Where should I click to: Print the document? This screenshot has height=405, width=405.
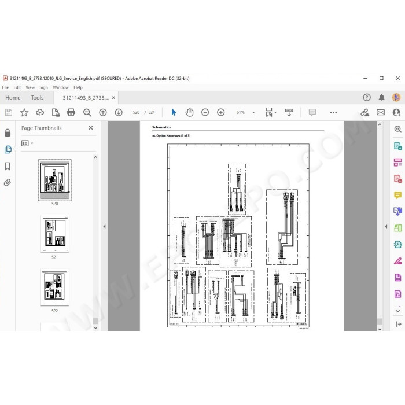click(71, 112)
